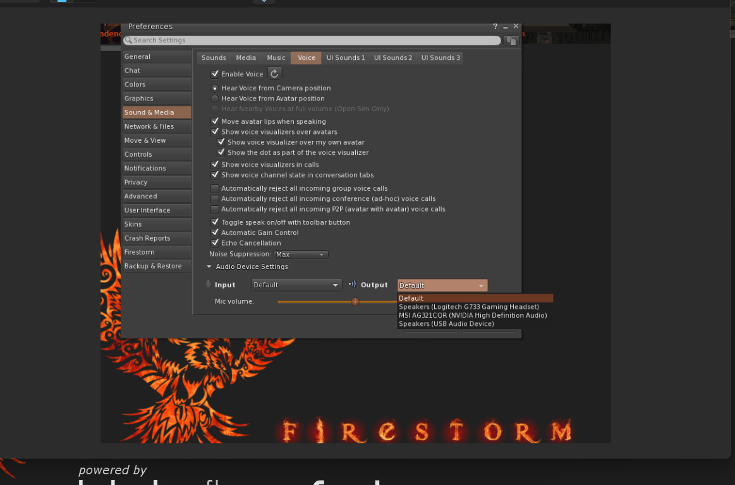This screenshot has width=735, height=485.
Task: Toggle the Enable Voice checkbox
Action: pyautogui.click(x=215, y=74)
